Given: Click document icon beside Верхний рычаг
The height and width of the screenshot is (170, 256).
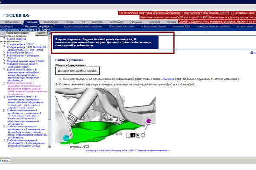Looking at the screenshot, I should point(4,53).
